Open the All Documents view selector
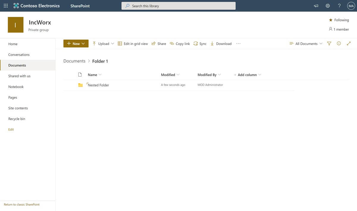 tap(306, 43)
